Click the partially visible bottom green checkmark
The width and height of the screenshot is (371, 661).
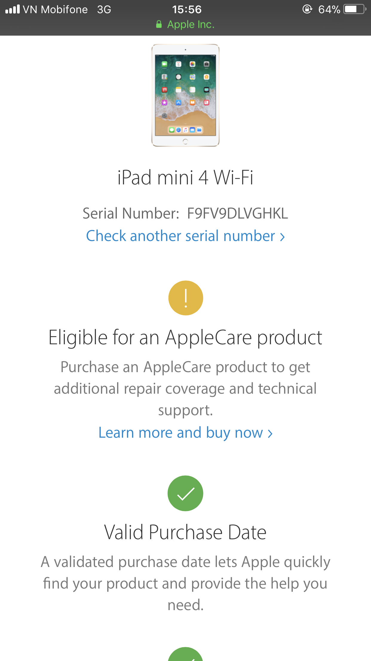click(x=185, y=655)
